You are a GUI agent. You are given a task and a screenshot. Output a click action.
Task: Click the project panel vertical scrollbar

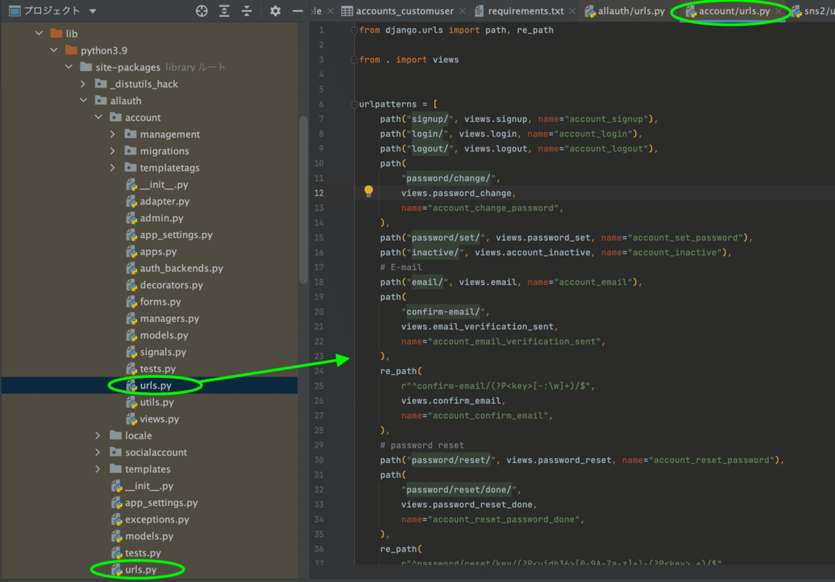[x=303, y=198]
